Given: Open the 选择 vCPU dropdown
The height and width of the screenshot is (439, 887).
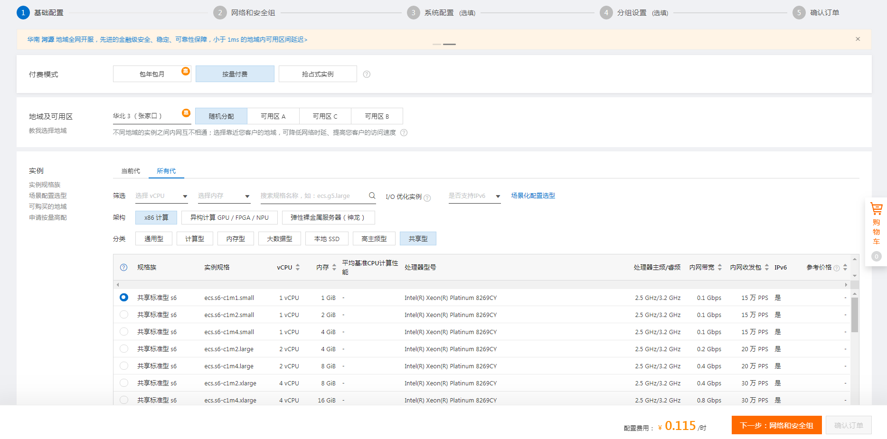Looking at the screenshot, I should [x=161, y=196].
